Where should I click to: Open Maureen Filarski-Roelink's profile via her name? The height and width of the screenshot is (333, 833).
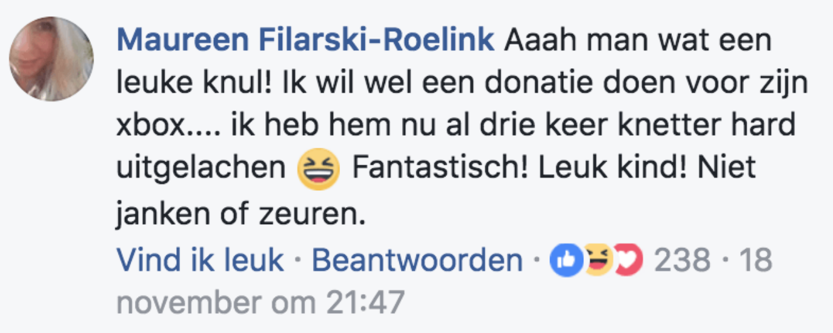(305, 41)
